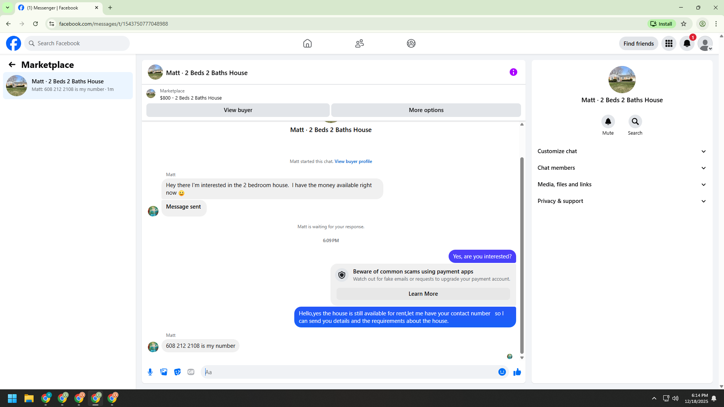Expand Customize chat section
This screenshot has height=407, width=724.
[622, 151]
